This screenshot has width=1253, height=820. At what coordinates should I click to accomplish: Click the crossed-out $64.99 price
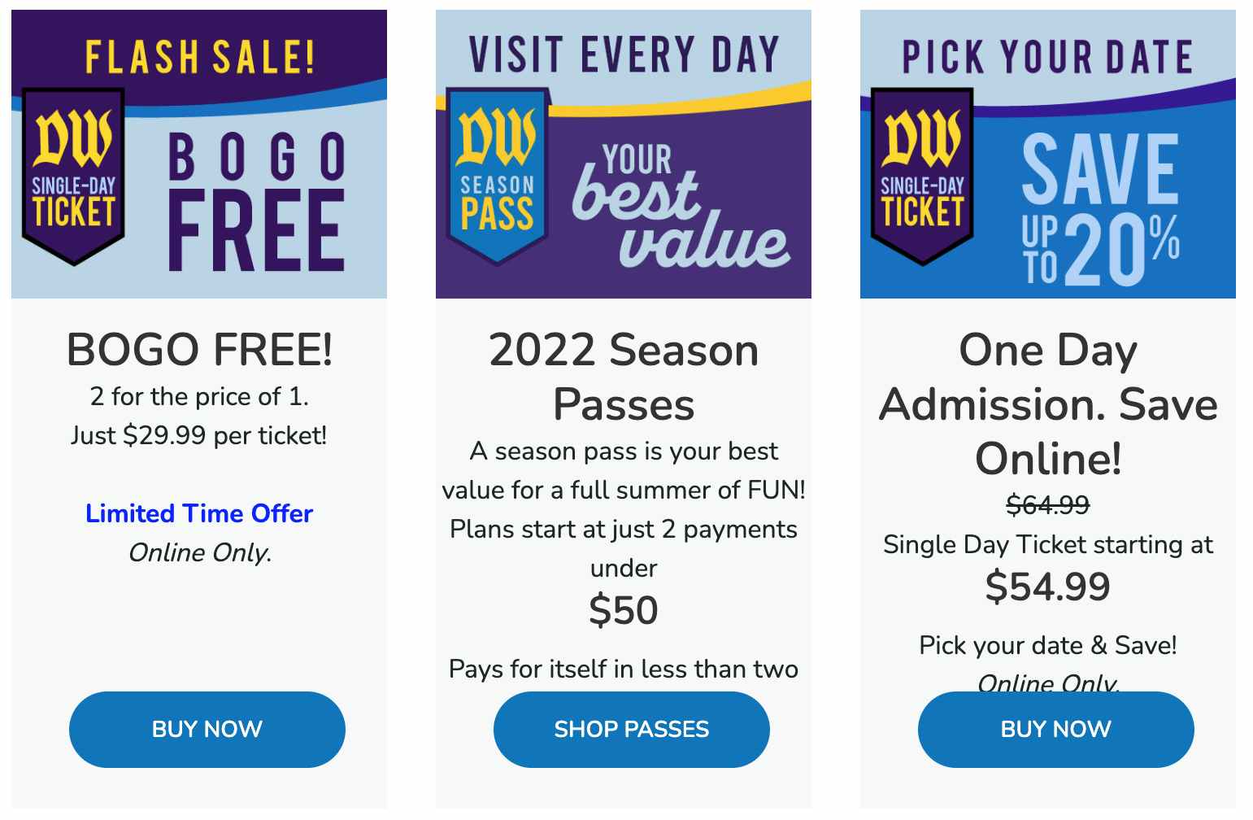[x=1047, y=505]
